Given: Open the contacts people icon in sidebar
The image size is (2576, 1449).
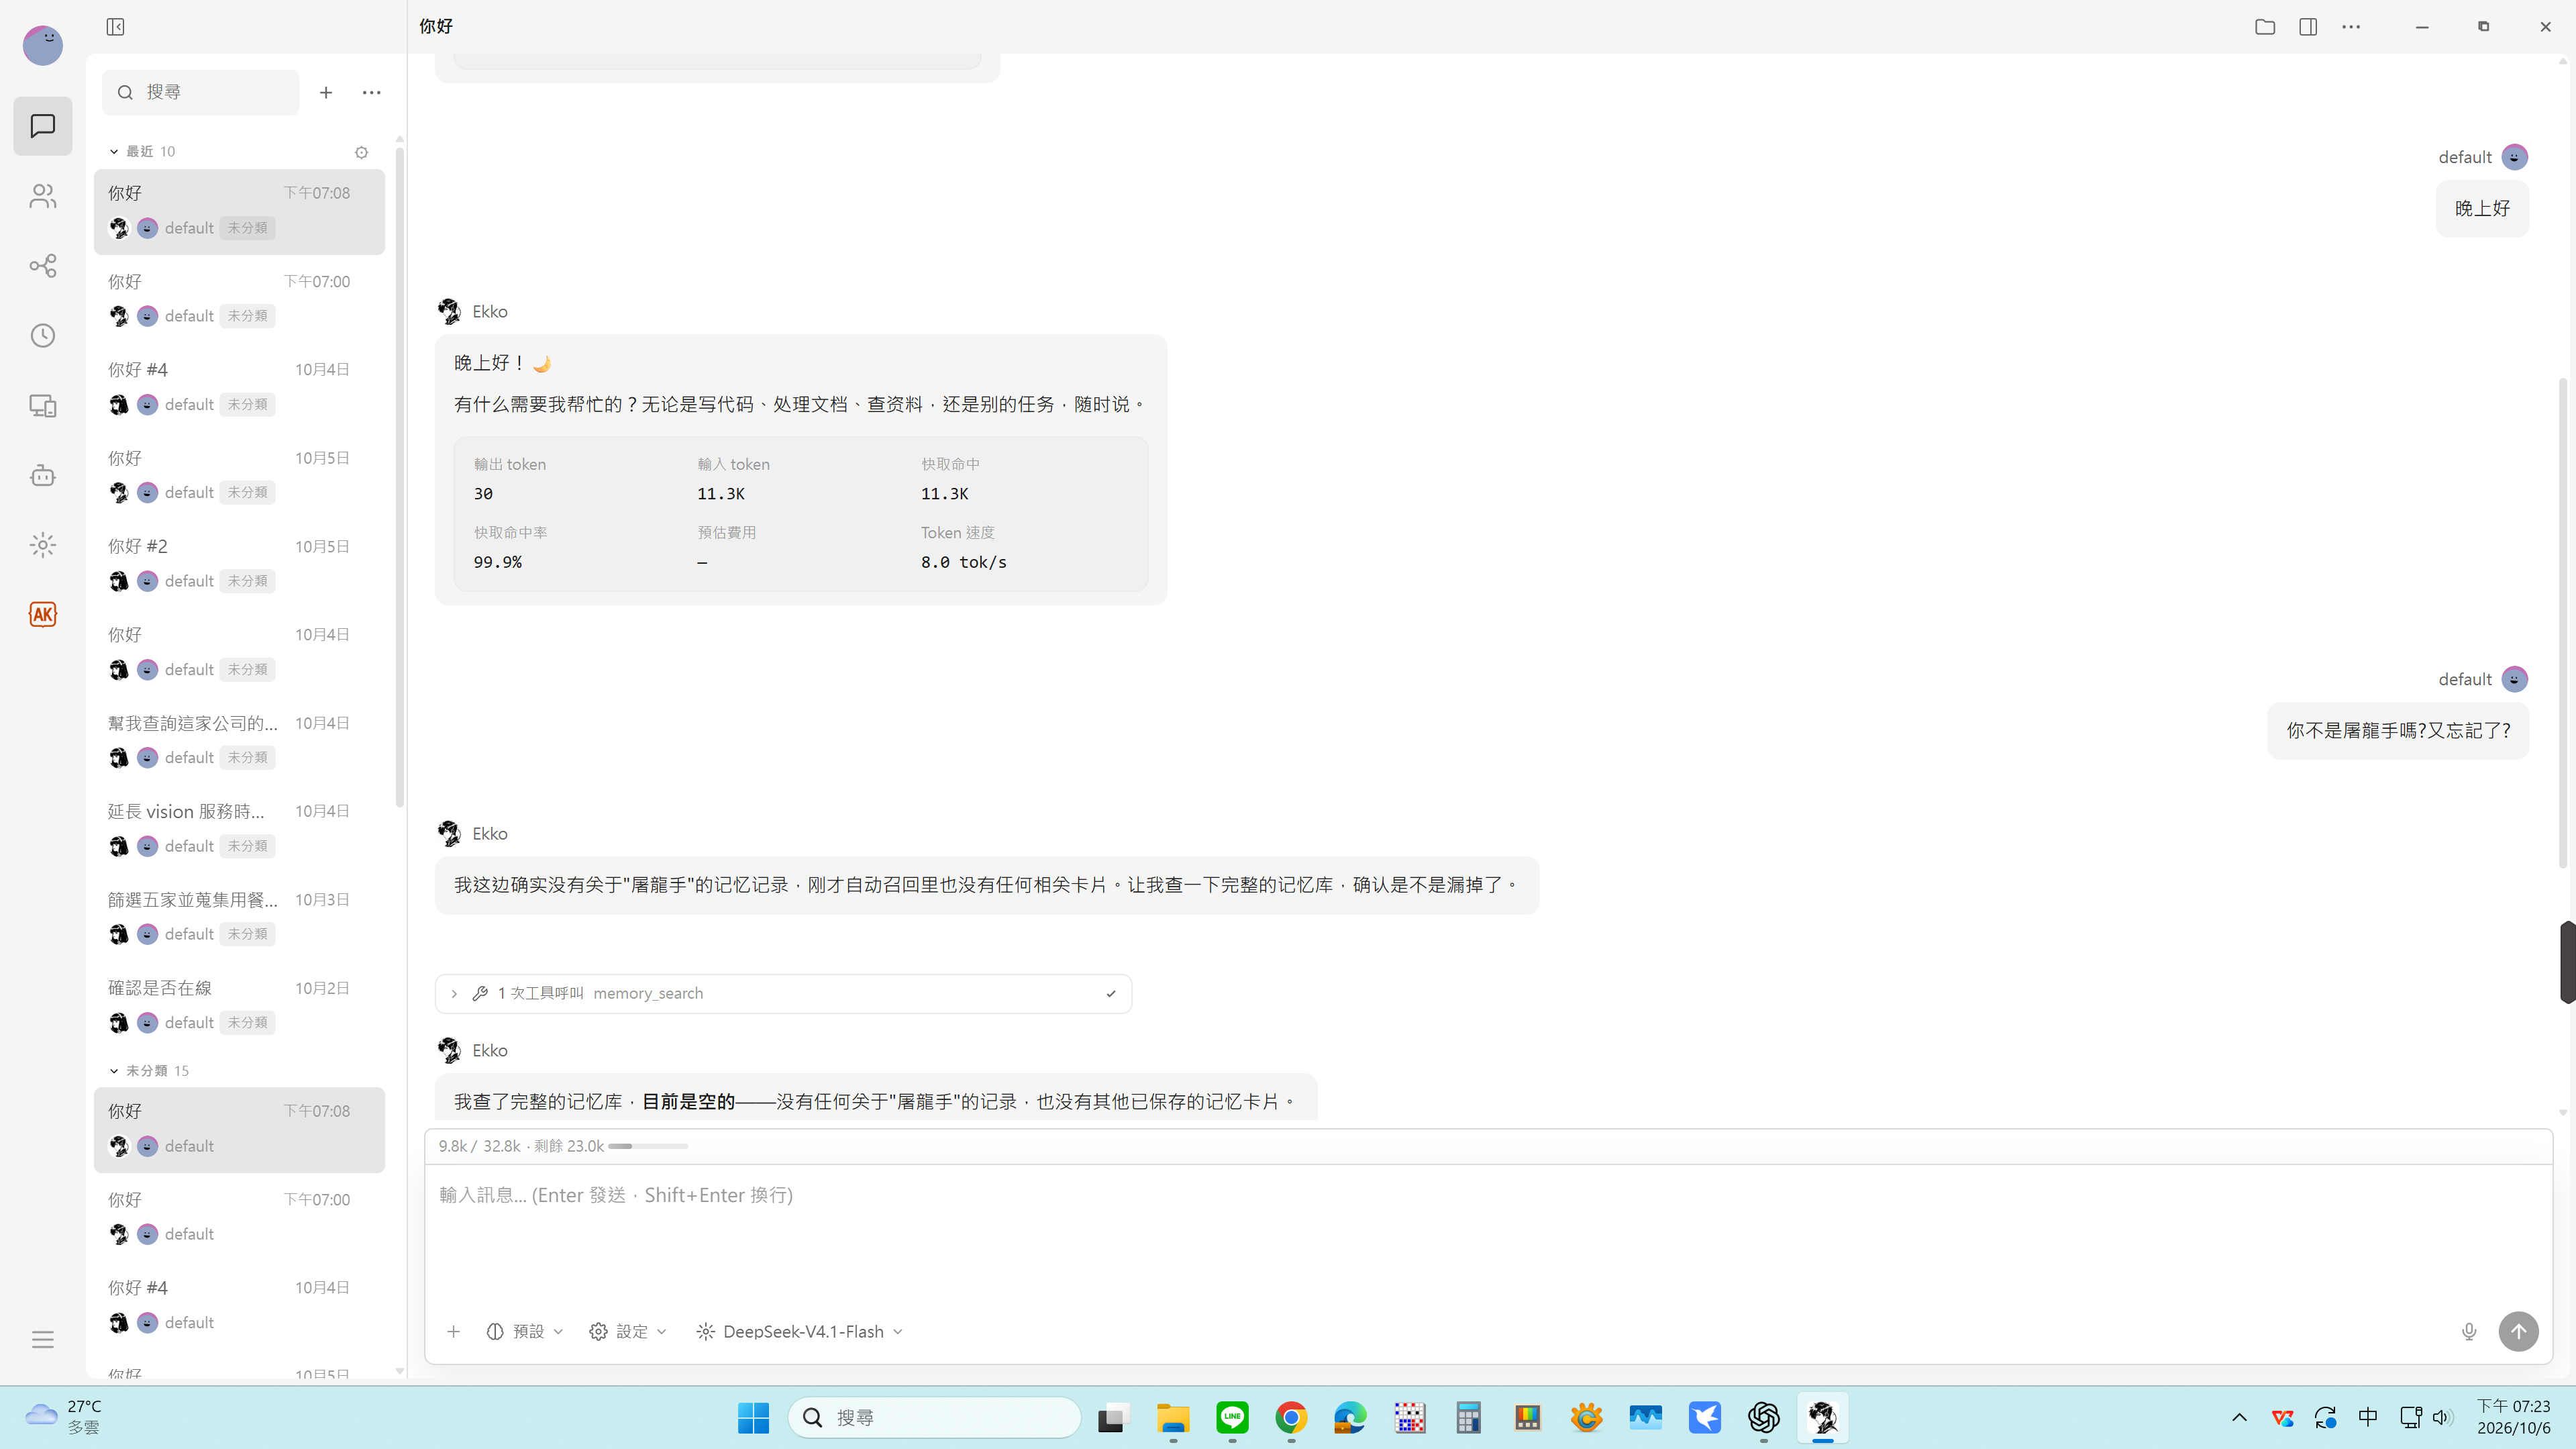Looking at the screenshot, I should pyautogui.click(x=42, y=196).
